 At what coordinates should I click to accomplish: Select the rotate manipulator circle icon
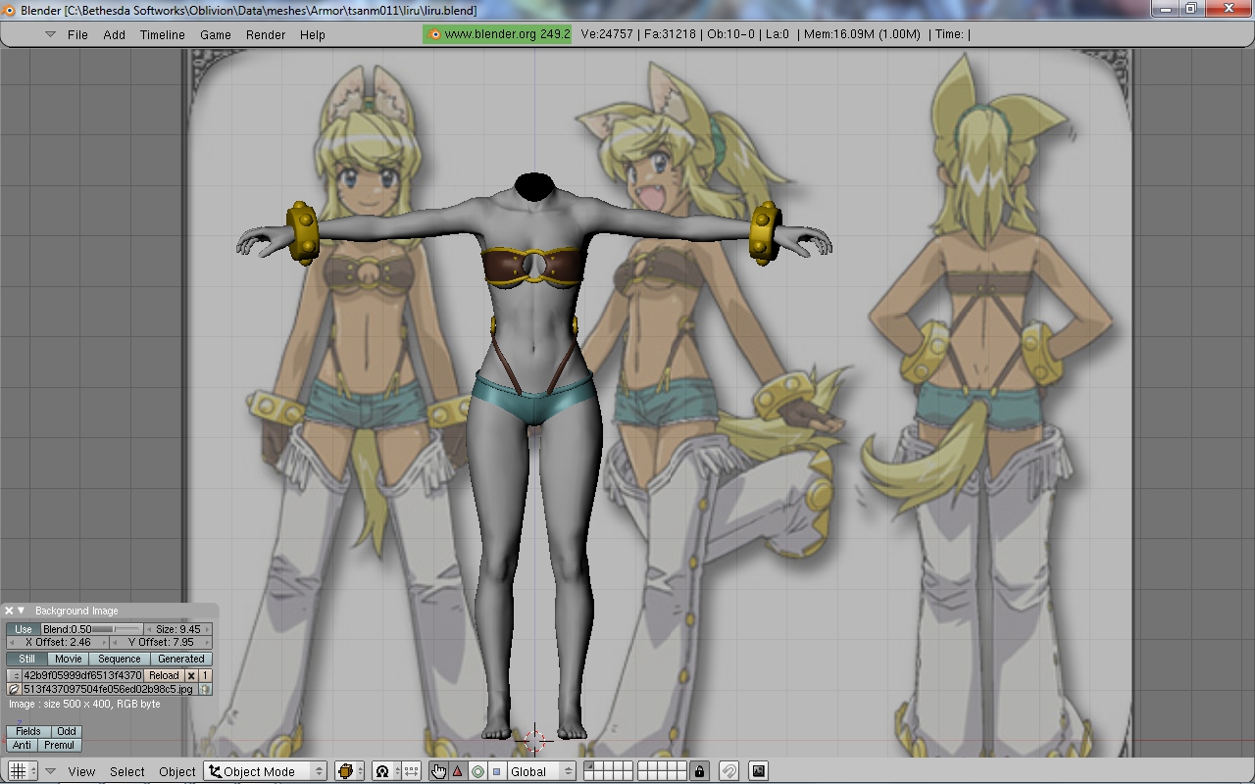[477, 771]
